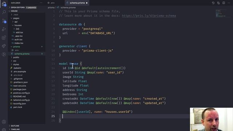Collapse the prisma folder

pyautogui.click(x=16, y=47)
